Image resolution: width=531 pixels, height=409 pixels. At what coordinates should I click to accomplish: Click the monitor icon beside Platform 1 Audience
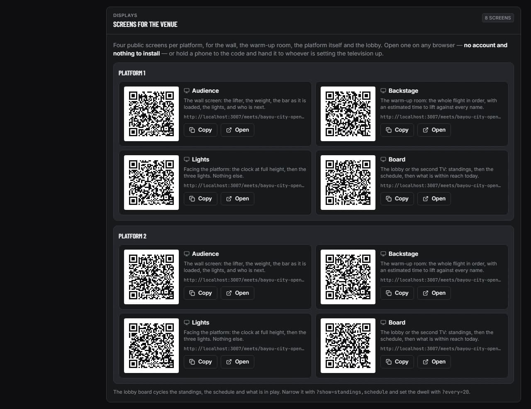[187, 91]
